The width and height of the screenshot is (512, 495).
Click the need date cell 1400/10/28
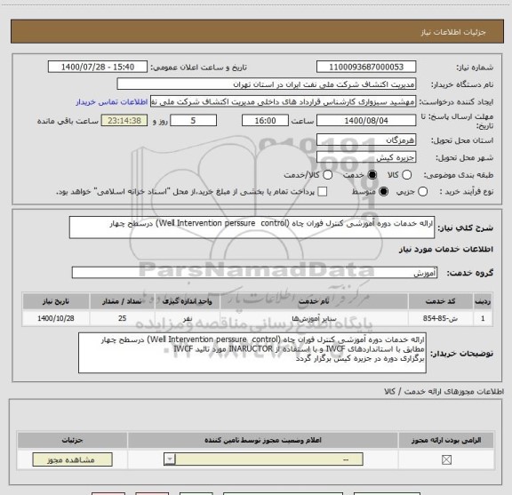(x=56, y=318)
